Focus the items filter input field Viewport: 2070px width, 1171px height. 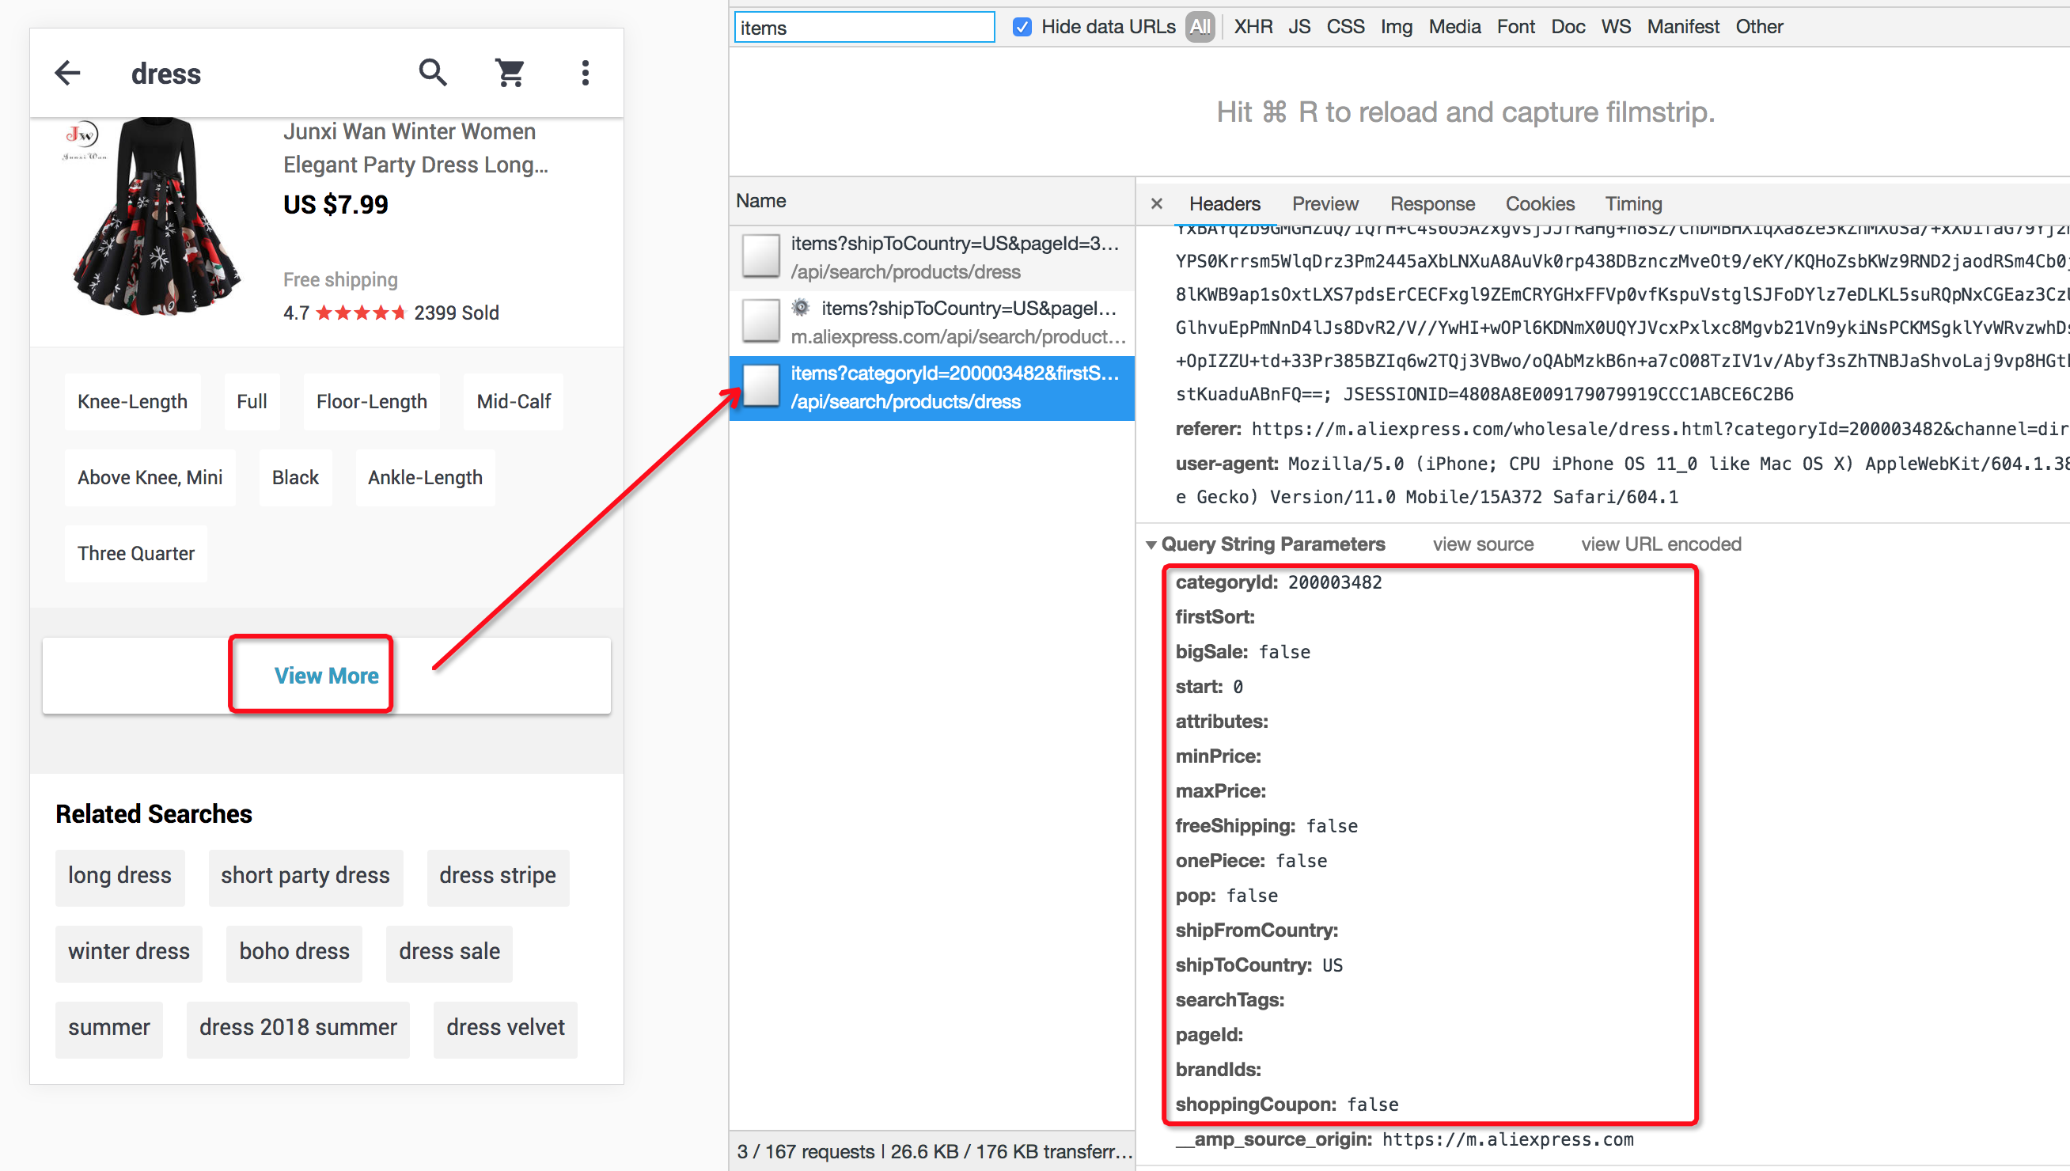[x=864, y=28]
